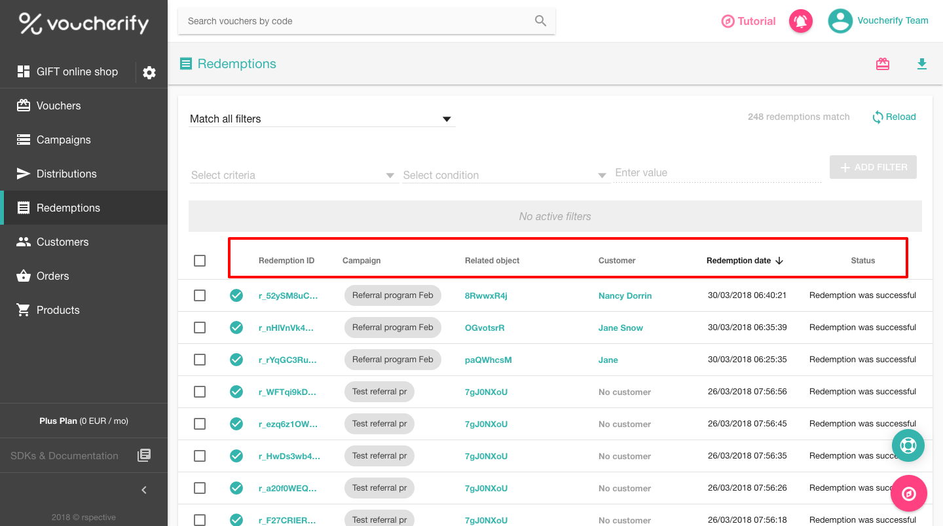This screenshot has width=943, height=526.
Task: Check the box for r_52ySM8uC row
Action: pos(200,295)
